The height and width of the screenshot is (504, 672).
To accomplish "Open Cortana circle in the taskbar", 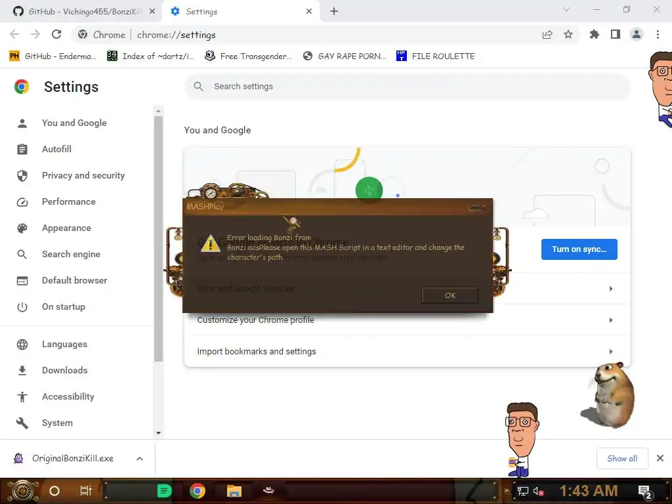I will pos(54,491).
